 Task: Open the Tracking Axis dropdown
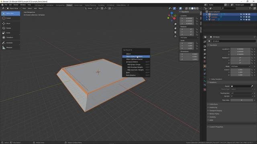pos(242,93)
